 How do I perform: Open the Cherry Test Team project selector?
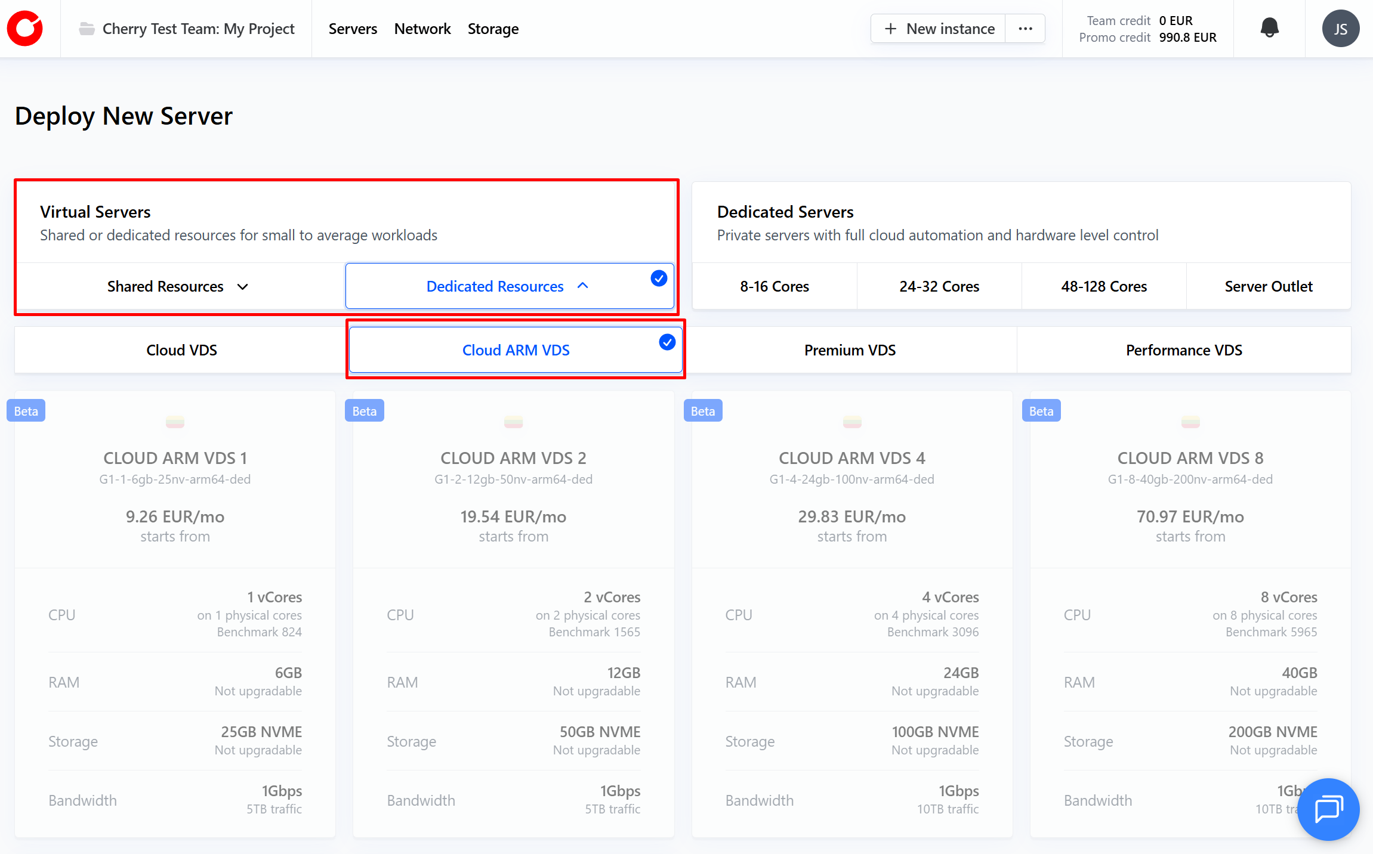pyautogui.click(x=198, y=29)
